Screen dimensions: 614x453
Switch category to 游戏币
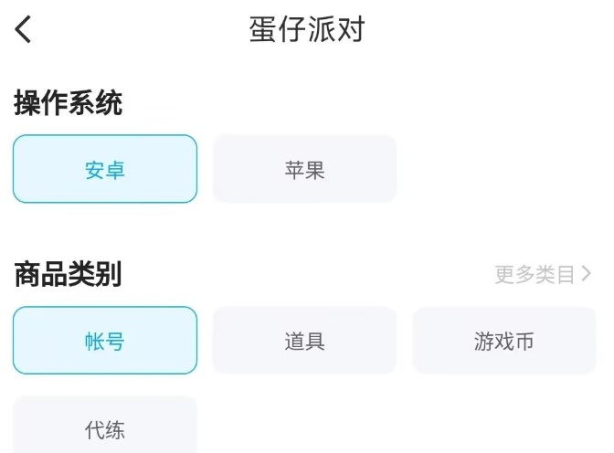click(503, 341)
